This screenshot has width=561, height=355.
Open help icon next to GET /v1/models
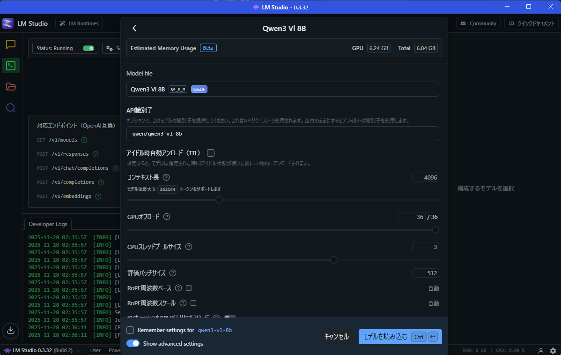point(84,140)
